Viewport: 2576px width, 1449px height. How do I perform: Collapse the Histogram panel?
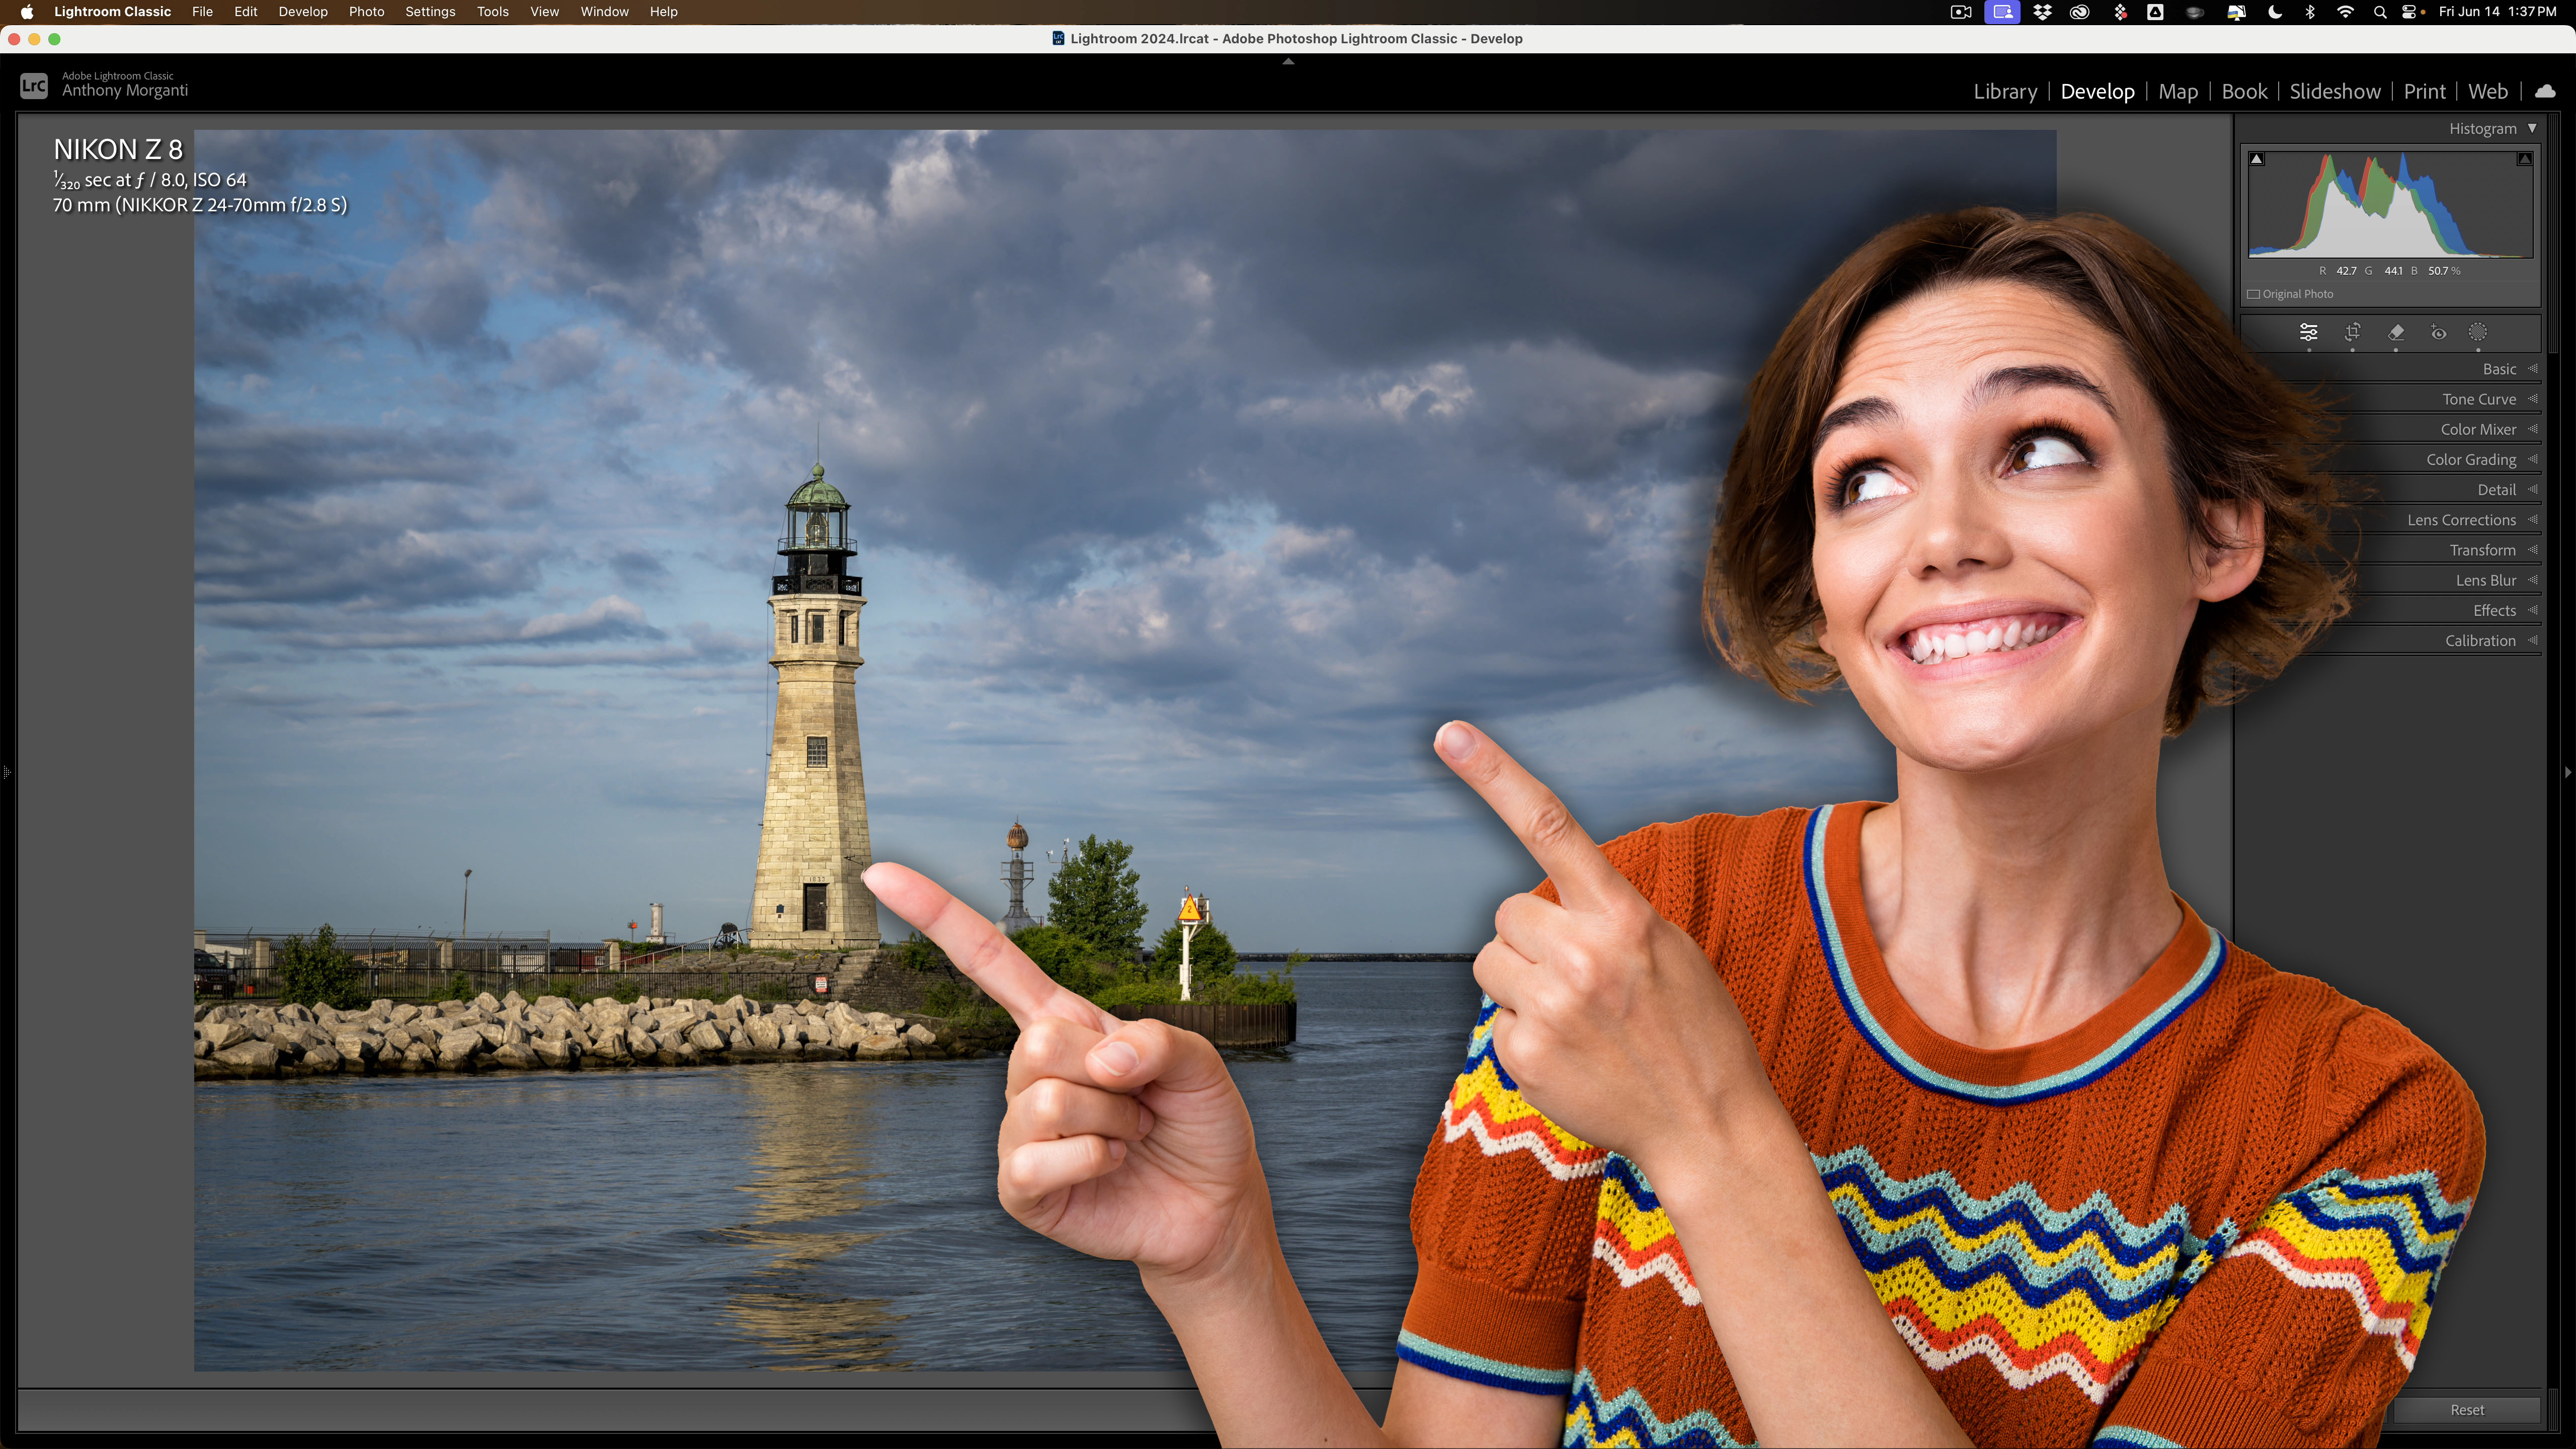click(2532, 128)
